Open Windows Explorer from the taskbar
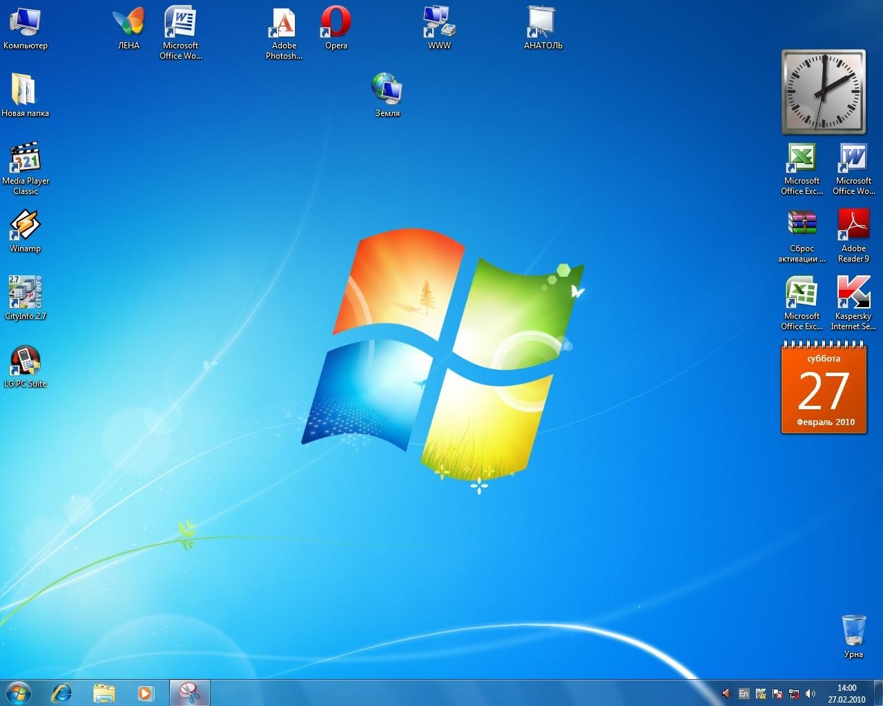The width and height of the screenshot is (883, 706). click(x=104, y=692)
